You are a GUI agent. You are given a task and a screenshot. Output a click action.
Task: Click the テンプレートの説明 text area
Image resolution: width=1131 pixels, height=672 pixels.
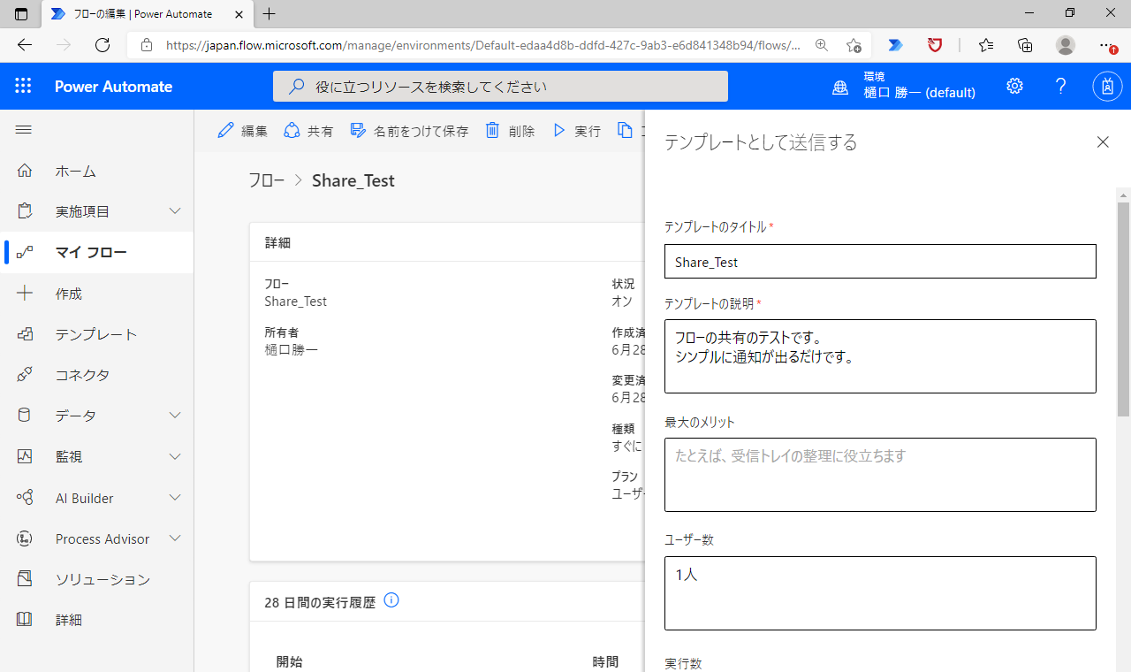880,356
